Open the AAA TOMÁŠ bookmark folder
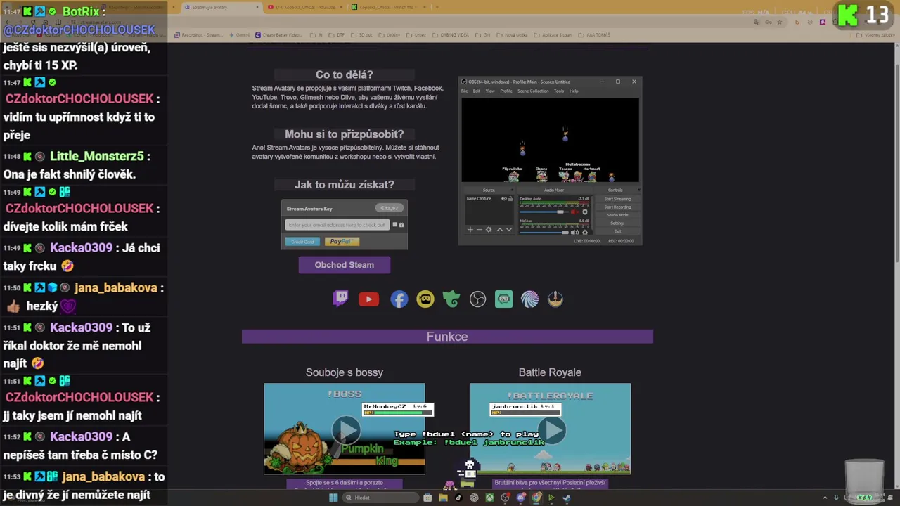This screenshot has height=506, width=900. click(x=594, y=35)
